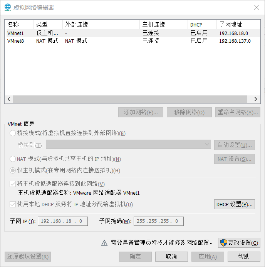Click the warning triangle icon
This screenshot has width=265, height=267.
(104, 243)
